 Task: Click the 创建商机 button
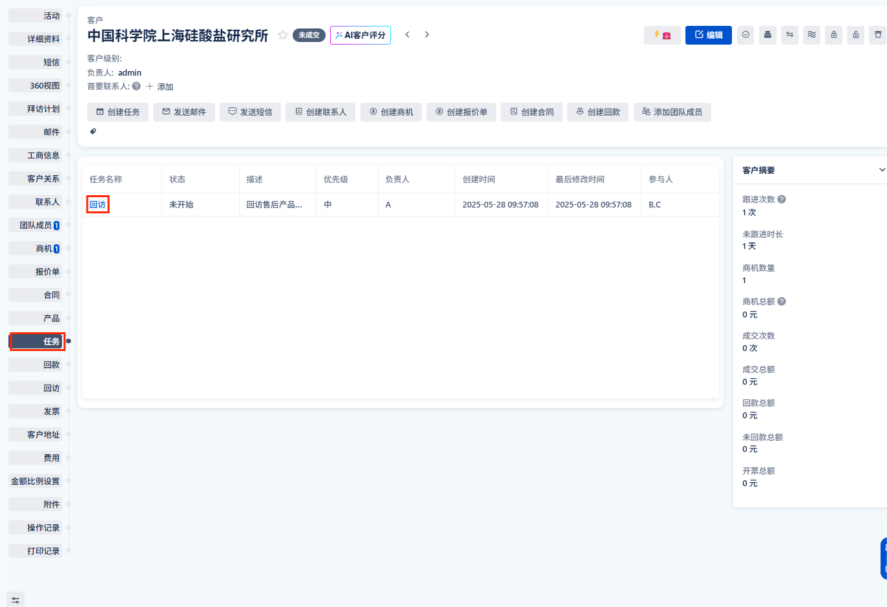coord(391,112)
